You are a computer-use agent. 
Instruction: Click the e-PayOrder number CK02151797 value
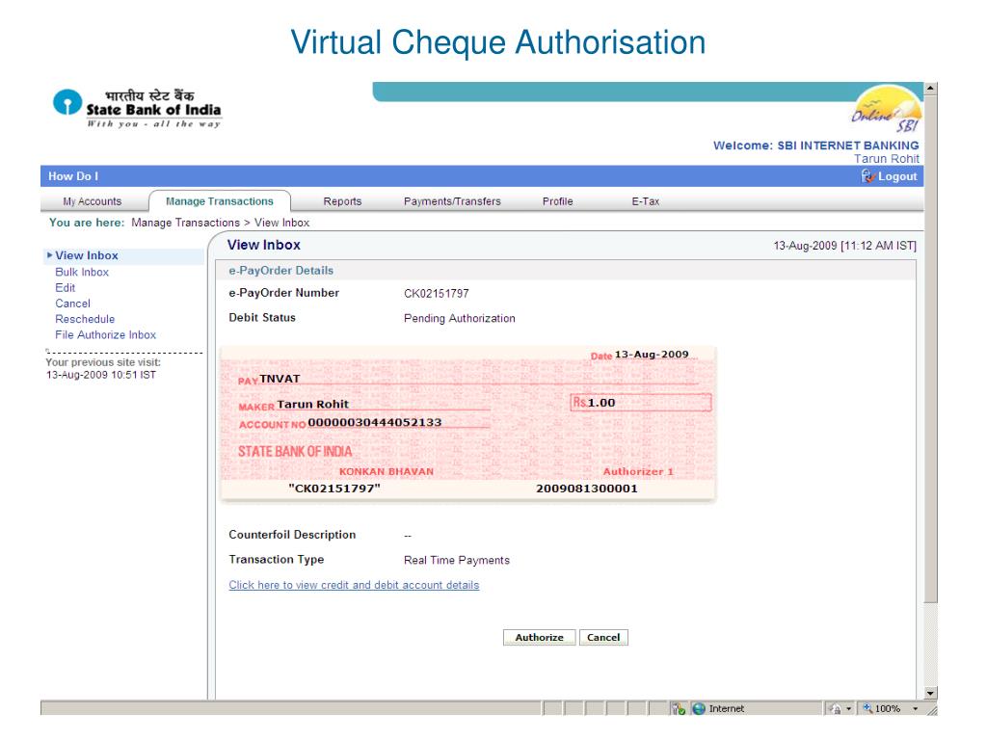(x=437, y=294)
